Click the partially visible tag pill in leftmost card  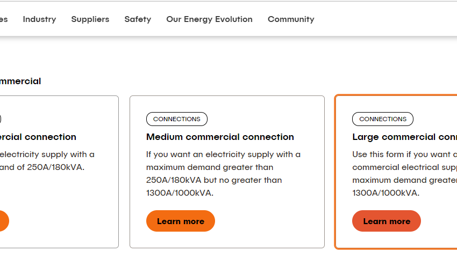(1, 119)
